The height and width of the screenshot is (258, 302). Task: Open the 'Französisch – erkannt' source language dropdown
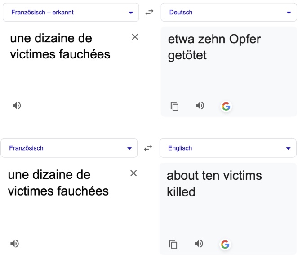(71, 13)
